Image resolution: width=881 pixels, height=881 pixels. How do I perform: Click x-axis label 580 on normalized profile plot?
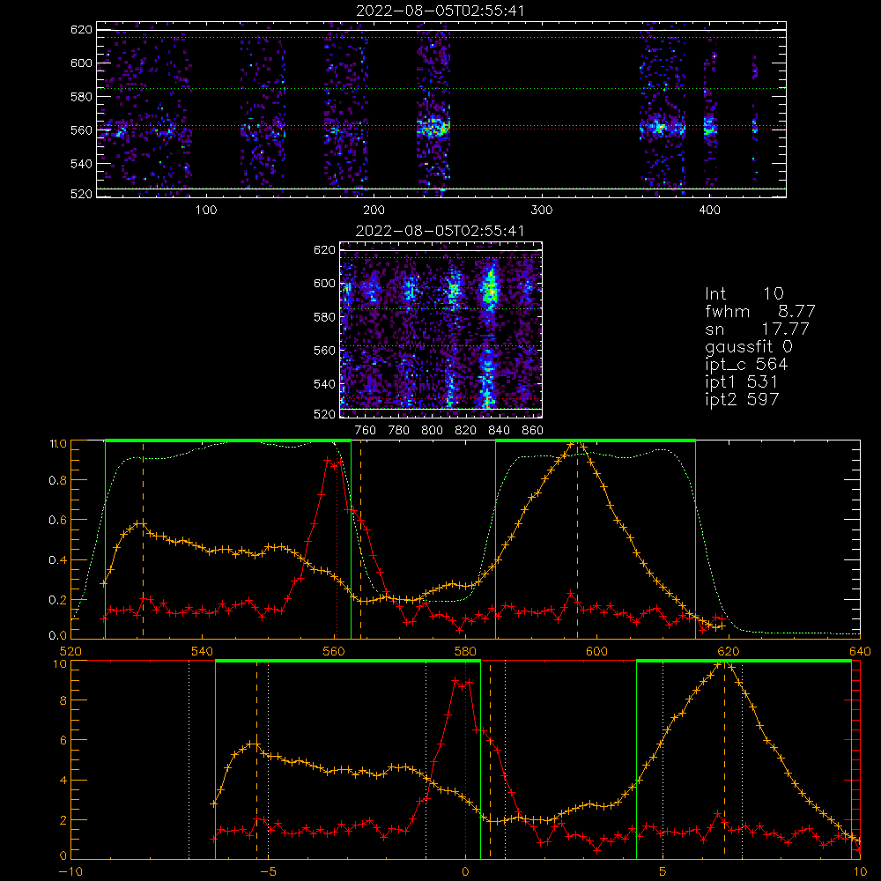[465, 651]
